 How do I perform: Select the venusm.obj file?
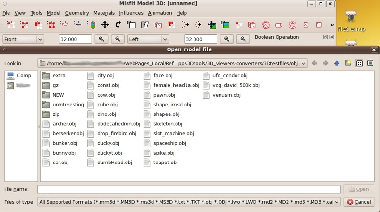[x=222, y=95]
